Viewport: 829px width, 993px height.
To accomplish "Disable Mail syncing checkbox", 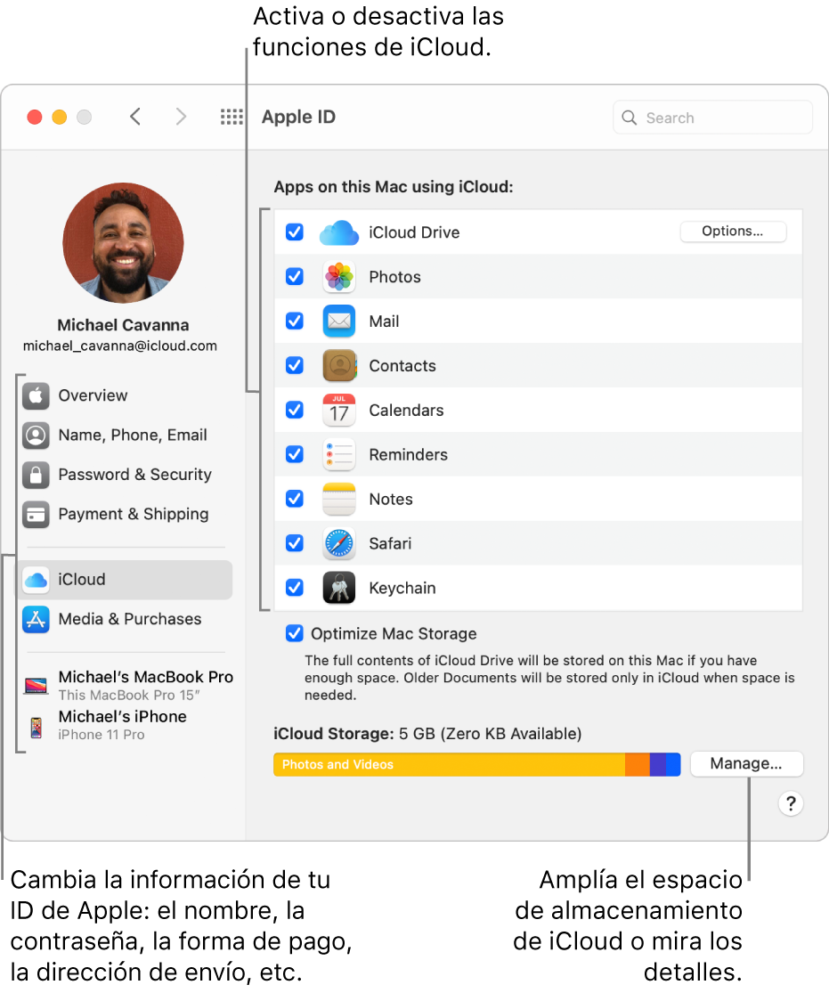I will tap(295, 322).
